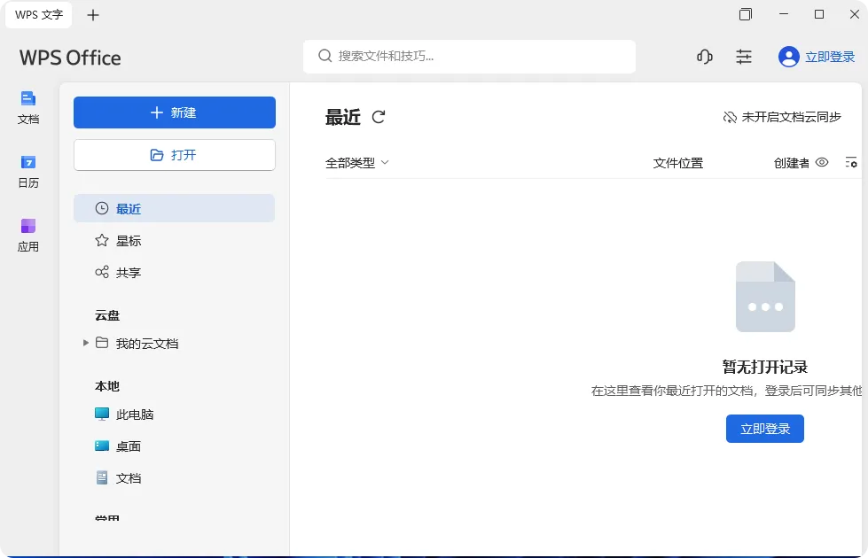The height and width of the screenshot is (558, 868).
Task: Click the 暂无打开记录 empty state title
Action: tap(765, 367)
